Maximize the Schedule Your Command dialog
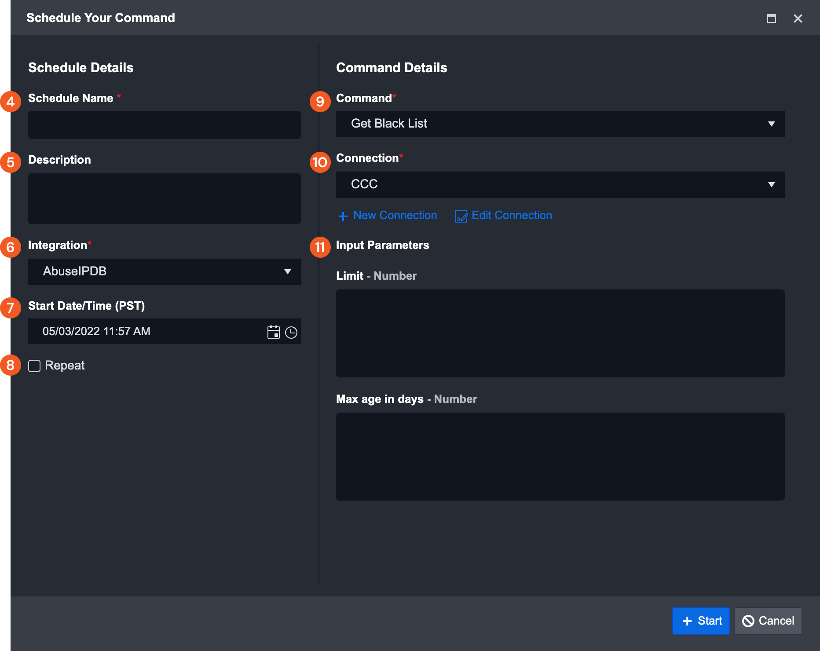 click(x=771, y=18)
